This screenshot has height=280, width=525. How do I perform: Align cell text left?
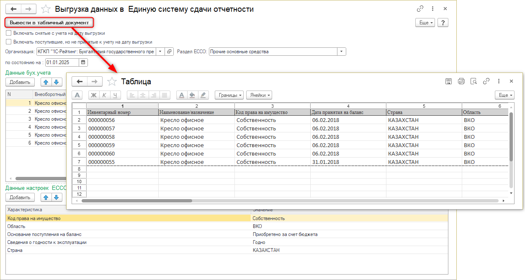(x=132, y=95)
